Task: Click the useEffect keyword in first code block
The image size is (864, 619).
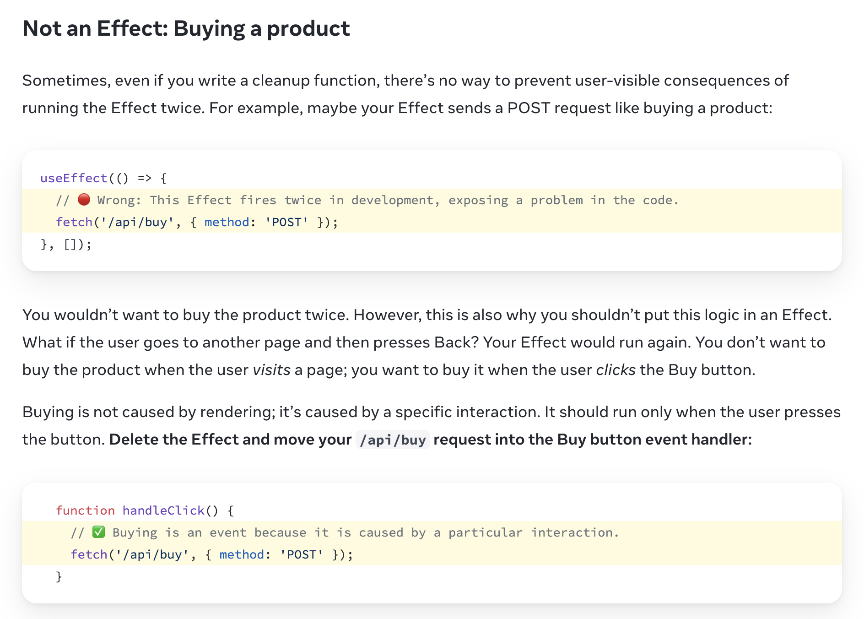Action: coord(74,178)
